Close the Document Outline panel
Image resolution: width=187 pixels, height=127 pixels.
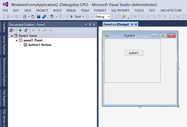[94, 24]
